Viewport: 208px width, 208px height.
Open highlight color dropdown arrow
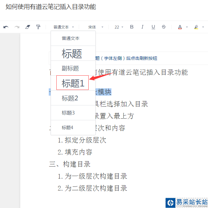coord(203,27)
